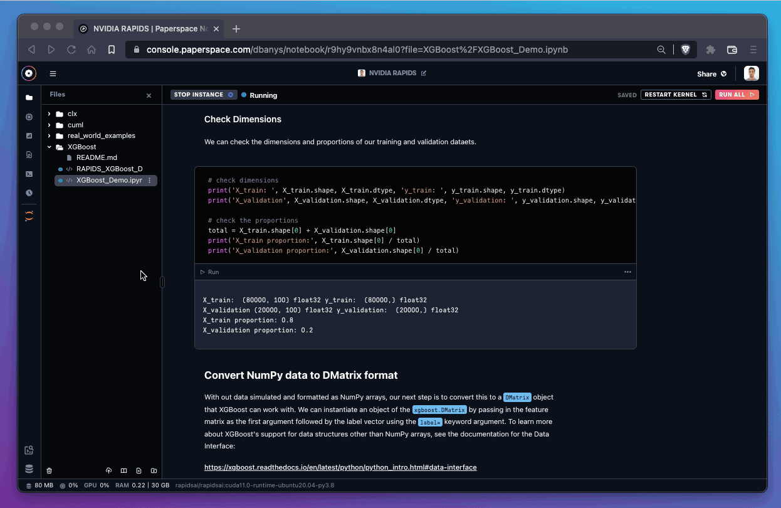Image resolution: width=781 pixels, height=508 pixels.
Task: Click the browser zoom magnifier icon
Action: pos(661,50)
